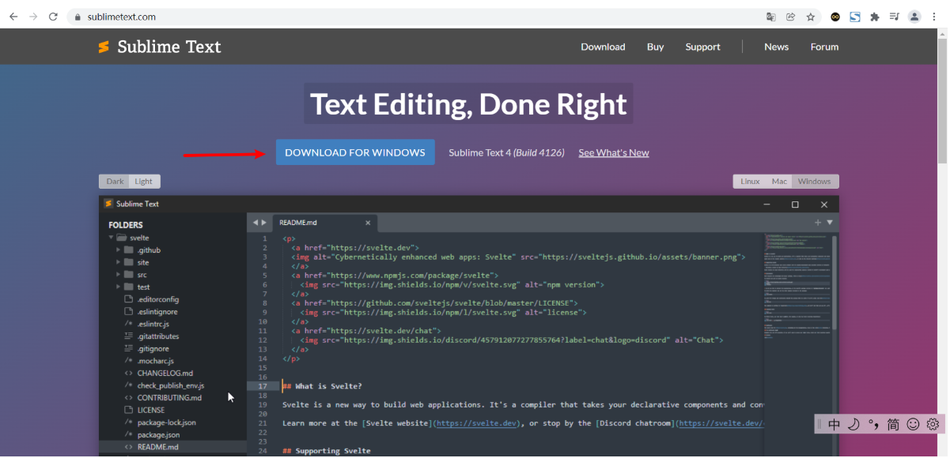Click the right tab-navigation arrow in editor preview
The height and width of the screenshot is (458, 950).
point(264,223)
